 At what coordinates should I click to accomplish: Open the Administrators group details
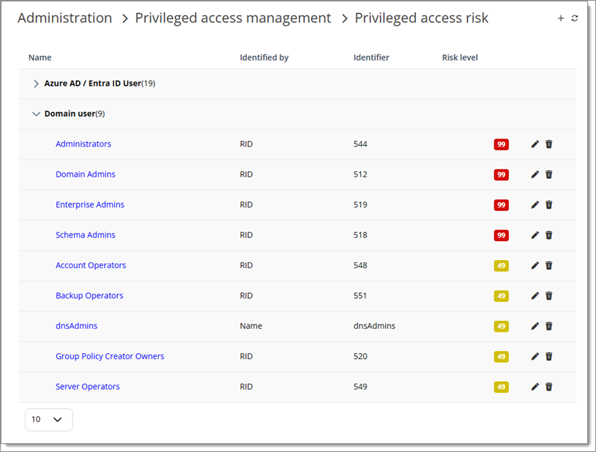click(83, 144)
